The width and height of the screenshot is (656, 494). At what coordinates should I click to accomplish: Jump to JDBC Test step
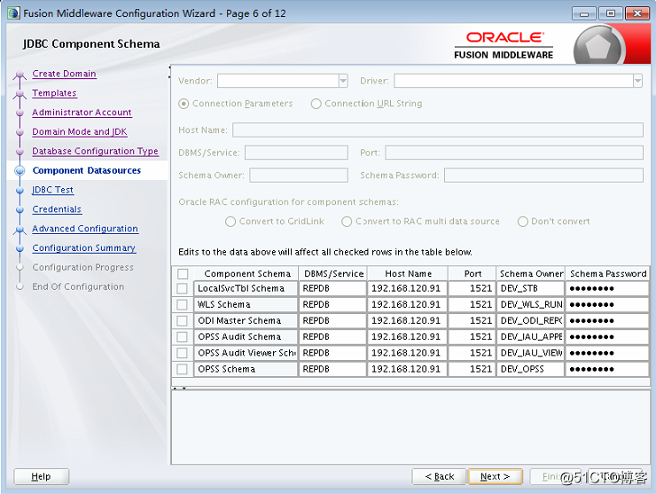click(52, 190)
